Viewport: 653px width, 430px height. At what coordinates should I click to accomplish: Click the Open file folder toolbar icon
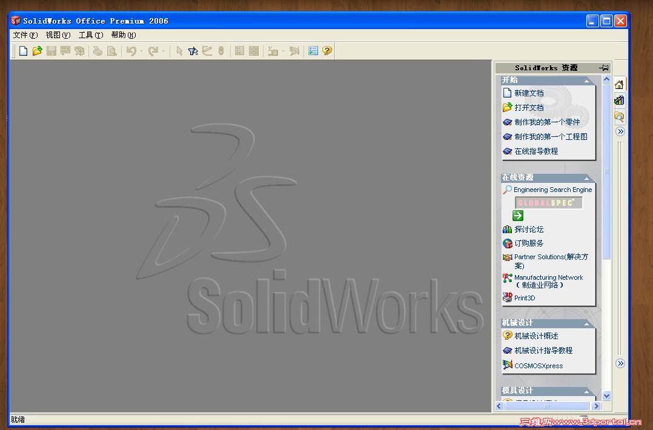38,51
